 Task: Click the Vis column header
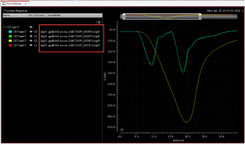point(31,15)
